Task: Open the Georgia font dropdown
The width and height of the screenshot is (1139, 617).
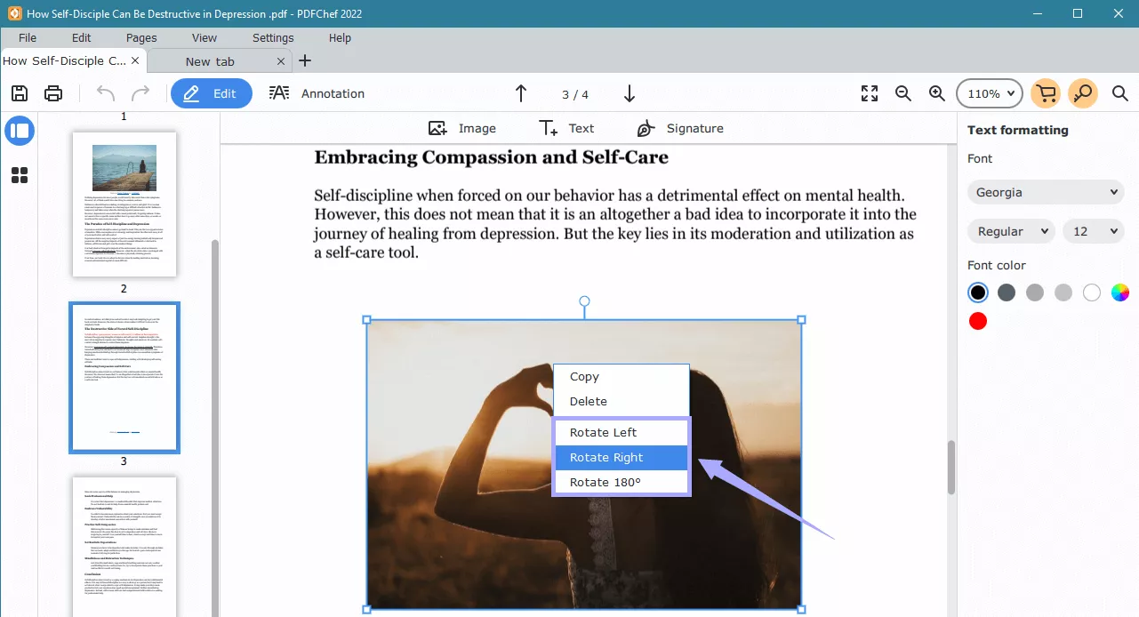Action: tap(1045, 192)
